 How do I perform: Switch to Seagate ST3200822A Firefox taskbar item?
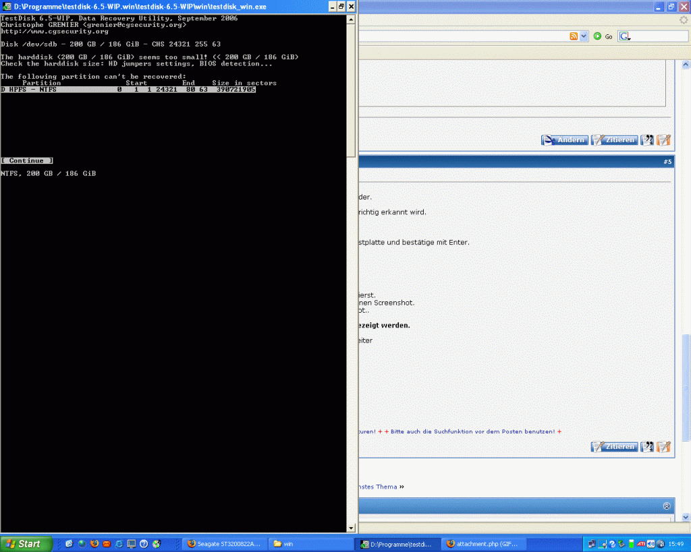[x=224, y=544]
